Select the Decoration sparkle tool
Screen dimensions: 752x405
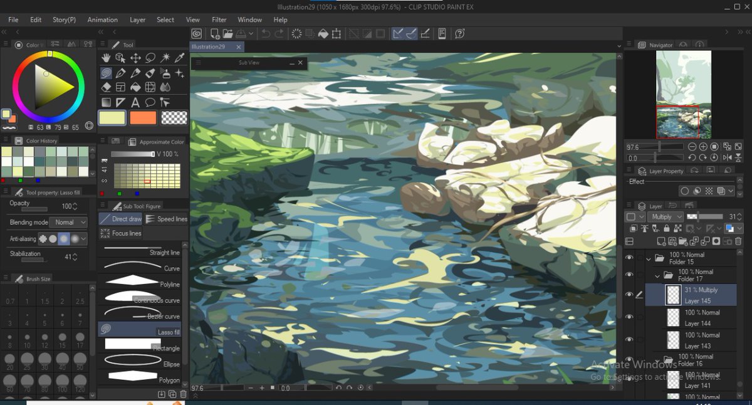click(180, 73)
